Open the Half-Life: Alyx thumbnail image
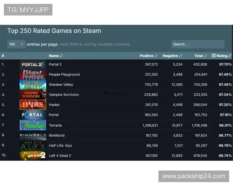The height and width of the screenshot is (186, 233). (x=33, y=146)
